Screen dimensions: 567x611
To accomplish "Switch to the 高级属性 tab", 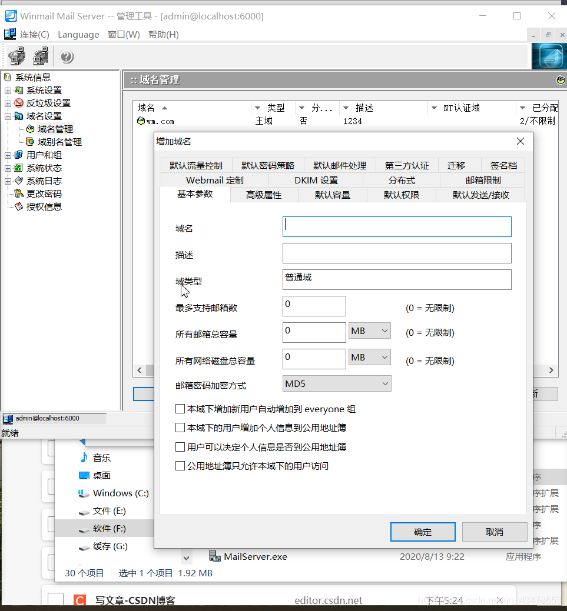I will coord(264,195).
